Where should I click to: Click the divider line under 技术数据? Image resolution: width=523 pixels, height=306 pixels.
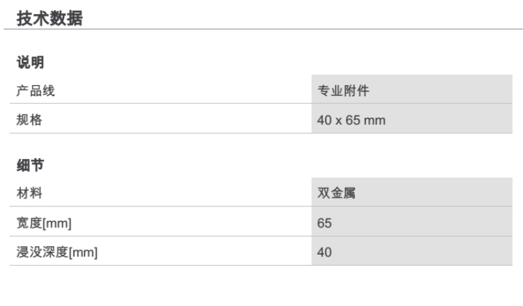click(261, 29)
